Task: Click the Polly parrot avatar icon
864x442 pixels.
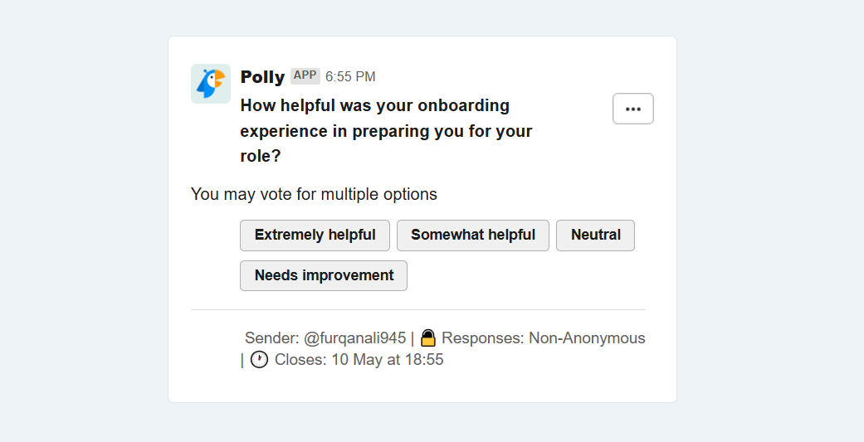Action: pos(211,84)
